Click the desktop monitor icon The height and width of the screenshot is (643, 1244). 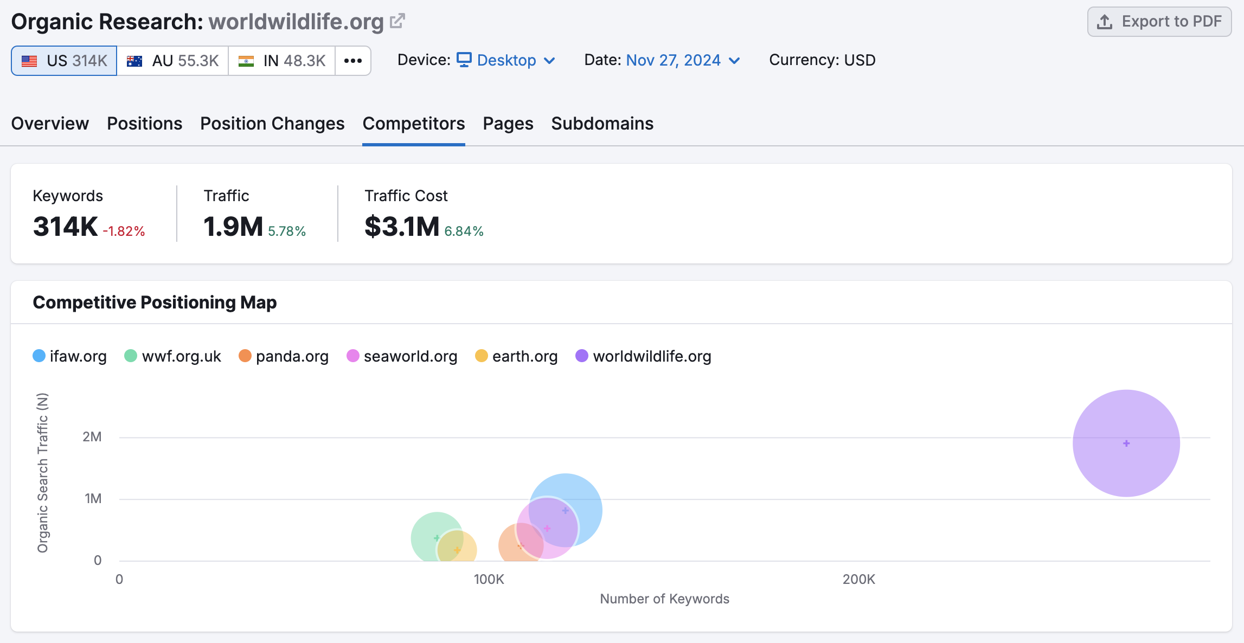point(464,60)
